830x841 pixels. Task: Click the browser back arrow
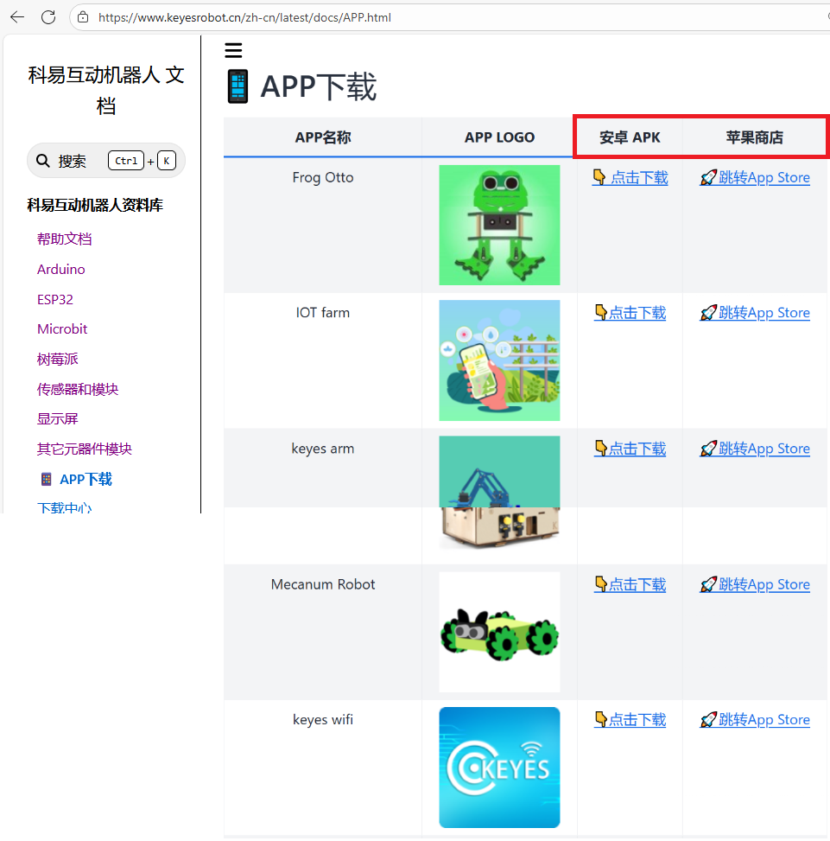point(17,17)
